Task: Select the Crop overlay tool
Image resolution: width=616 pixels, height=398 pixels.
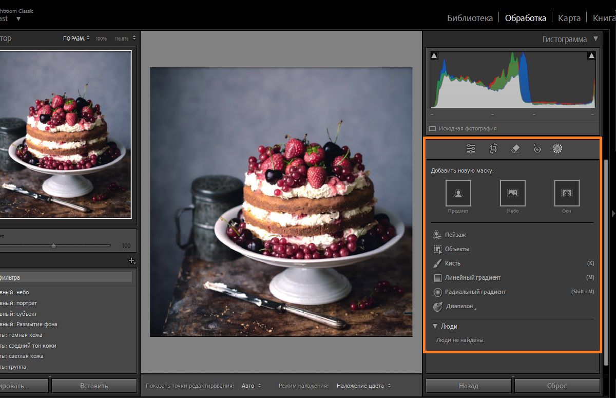Action: coord(493,149)
